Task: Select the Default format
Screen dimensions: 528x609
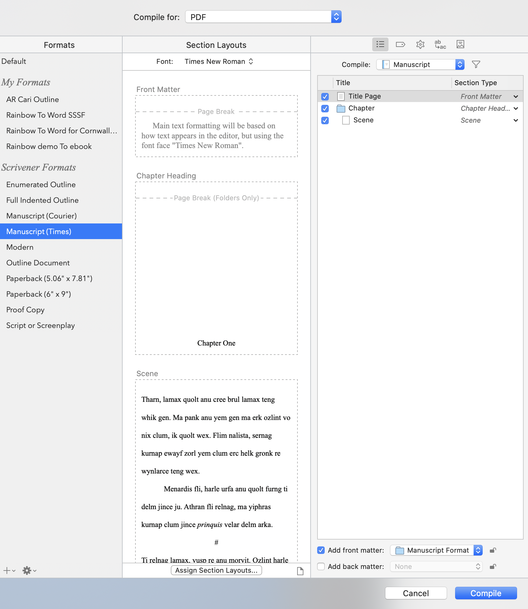Action: click(61, 61)
